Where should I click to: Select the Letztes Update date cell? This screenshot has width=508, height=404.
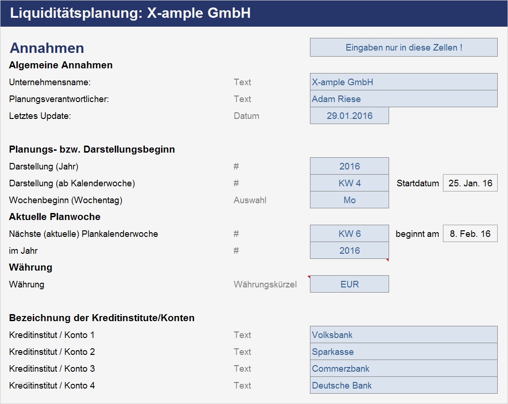349,116
